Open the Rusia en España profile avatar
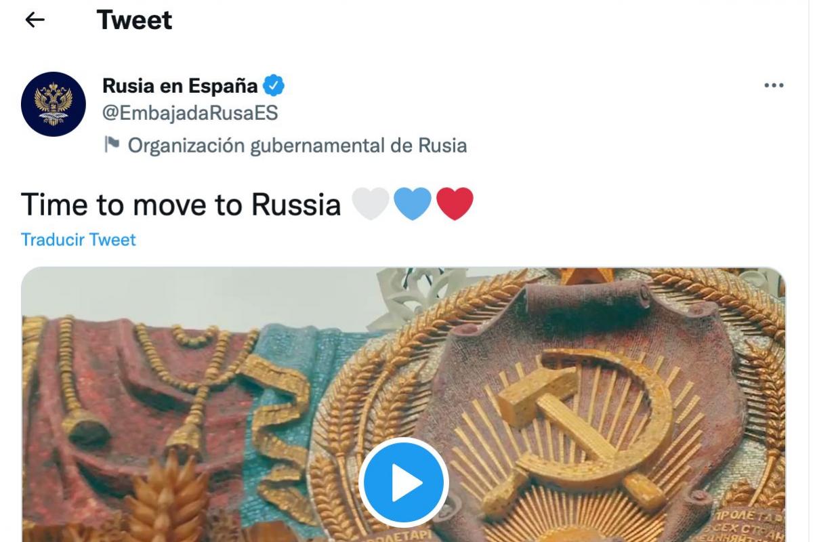This screenshot has height=542, width=813. click(x=54, y=104)
